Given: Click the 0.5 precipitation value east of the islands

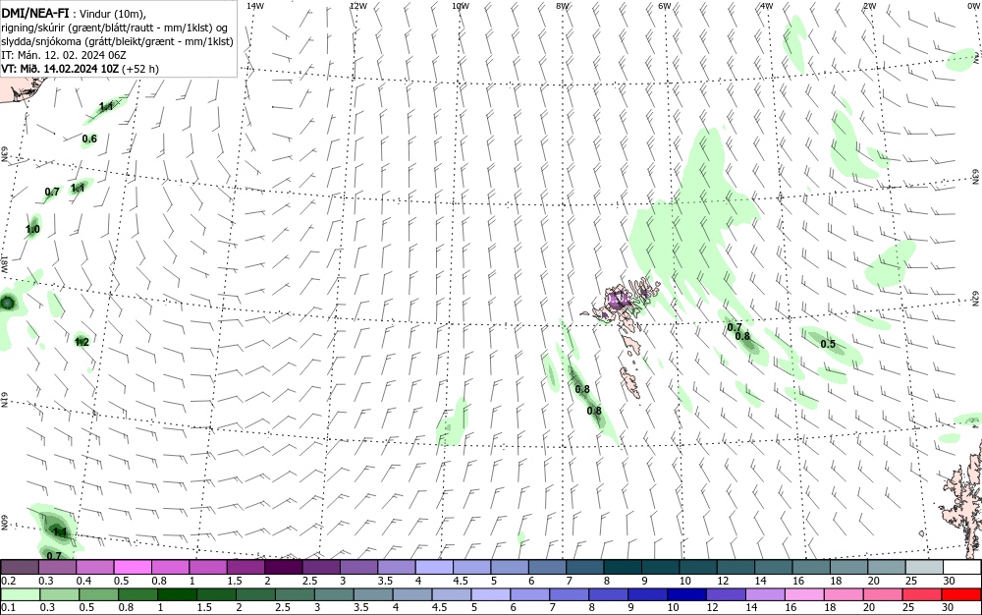Looking at the screenshot, I should (828, 344).
